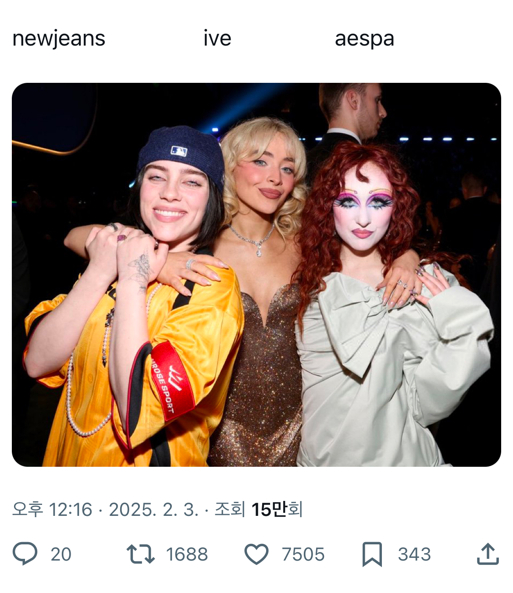
Task: Click the repost count 1688
Action: pos(187,554)
